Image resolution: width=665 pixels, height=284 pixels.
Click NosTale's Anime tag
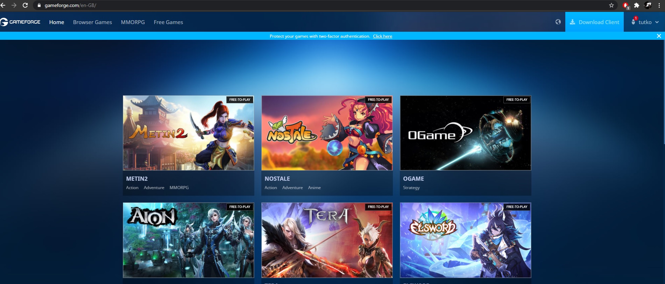(x=314, y=188)
